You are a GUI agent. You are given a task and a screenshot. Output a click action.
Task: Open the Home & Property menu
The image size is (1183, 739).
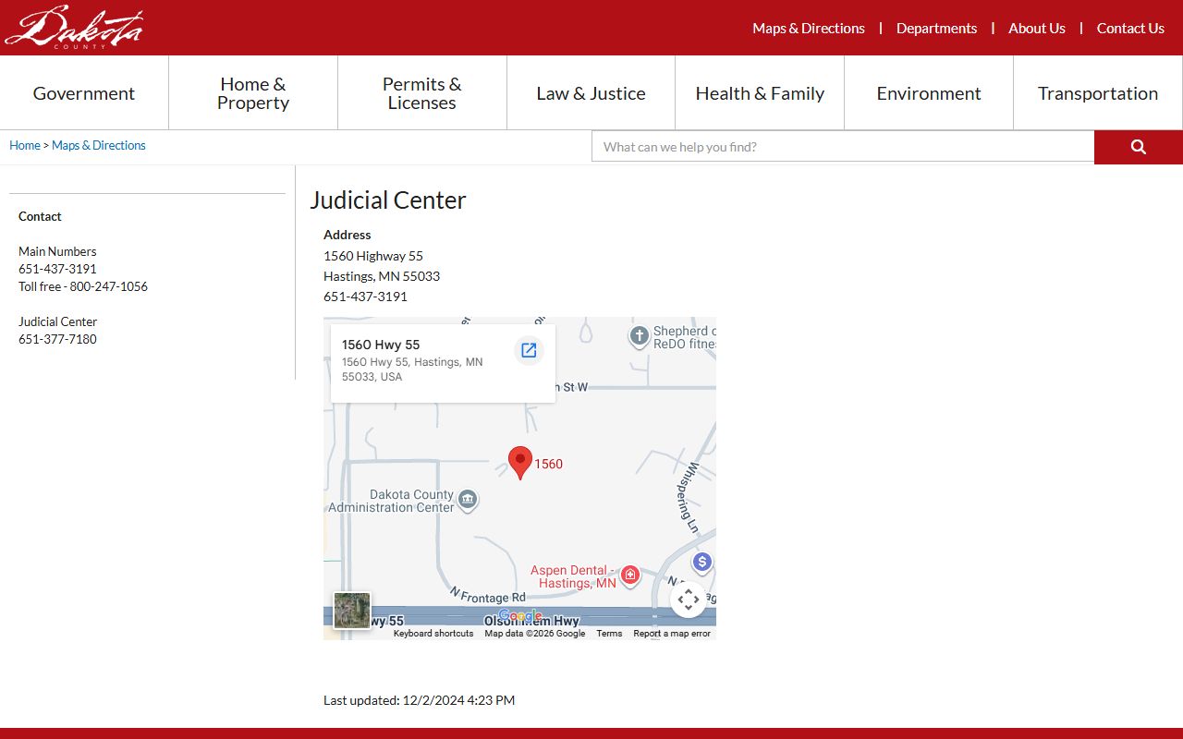[x=253, y=93]
